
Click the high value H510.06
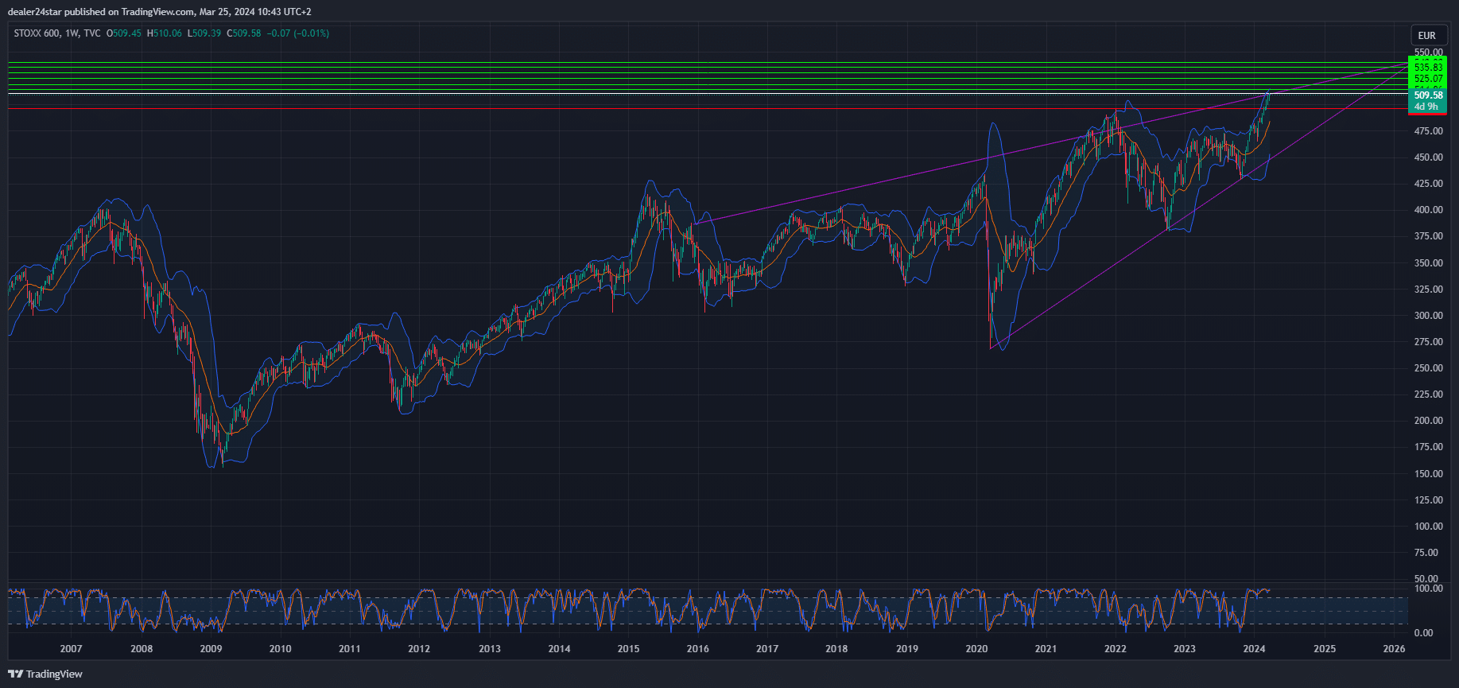tap(165, 33)
